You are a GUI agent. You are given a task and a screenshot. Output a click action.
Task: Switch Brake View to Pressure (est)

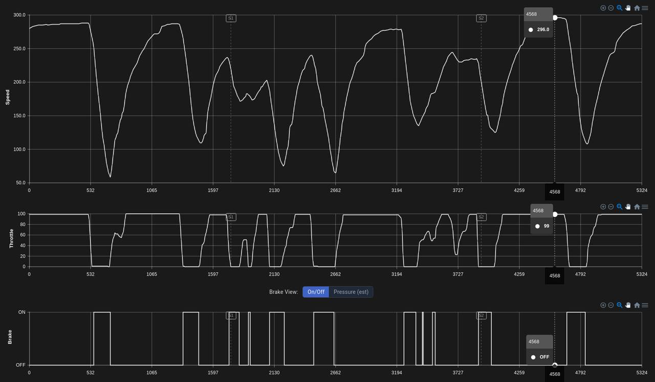(351, 292)
